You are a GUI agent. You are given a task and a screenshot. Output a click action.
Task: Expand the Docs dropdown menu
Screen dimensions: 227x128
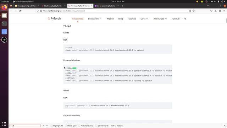144,19
